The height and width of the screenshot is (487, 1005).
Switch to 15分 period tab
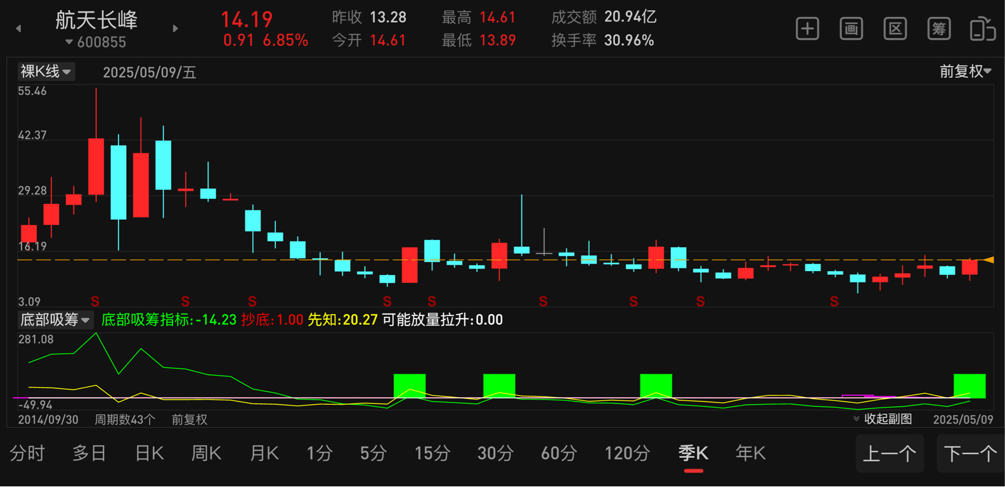pyautogui.click(x=432, y=453)
